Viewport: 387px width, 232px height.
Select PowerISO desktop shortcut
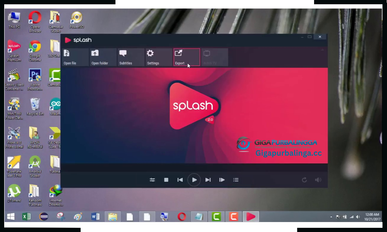click(76, 20)
